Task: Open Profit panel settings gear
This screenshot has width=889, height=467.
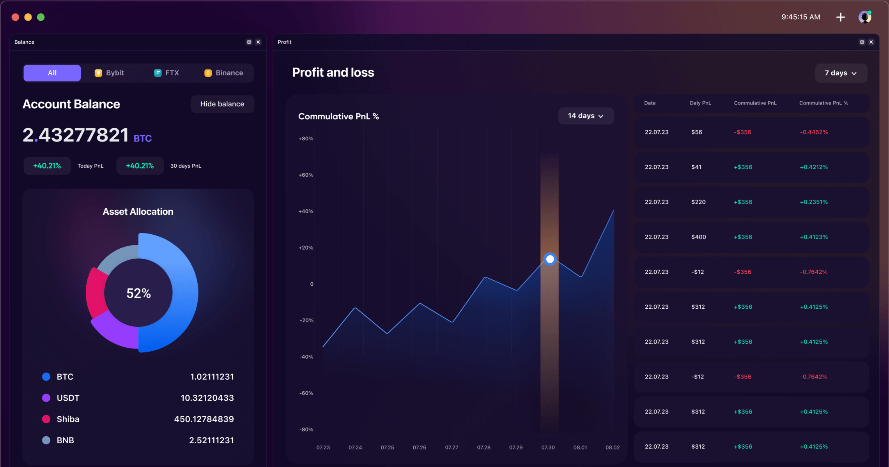Action: 862,42
